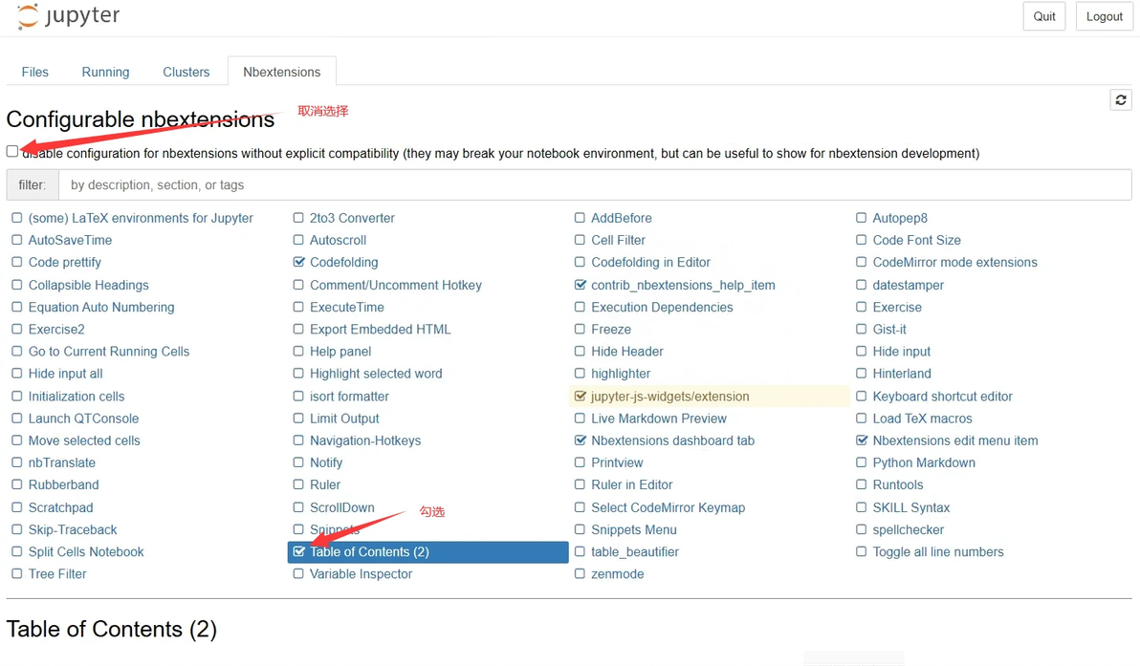Uncheck the Table of Contents (2) checkbox
Screen dimensions: 1140x666
coord(299,552)
